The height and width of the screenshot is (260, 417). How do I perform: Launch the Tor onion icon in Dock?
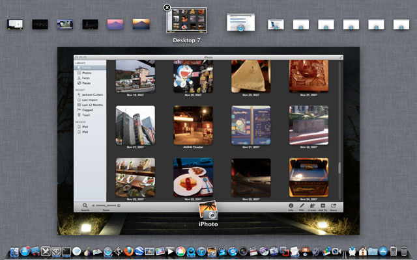[87, 252]
